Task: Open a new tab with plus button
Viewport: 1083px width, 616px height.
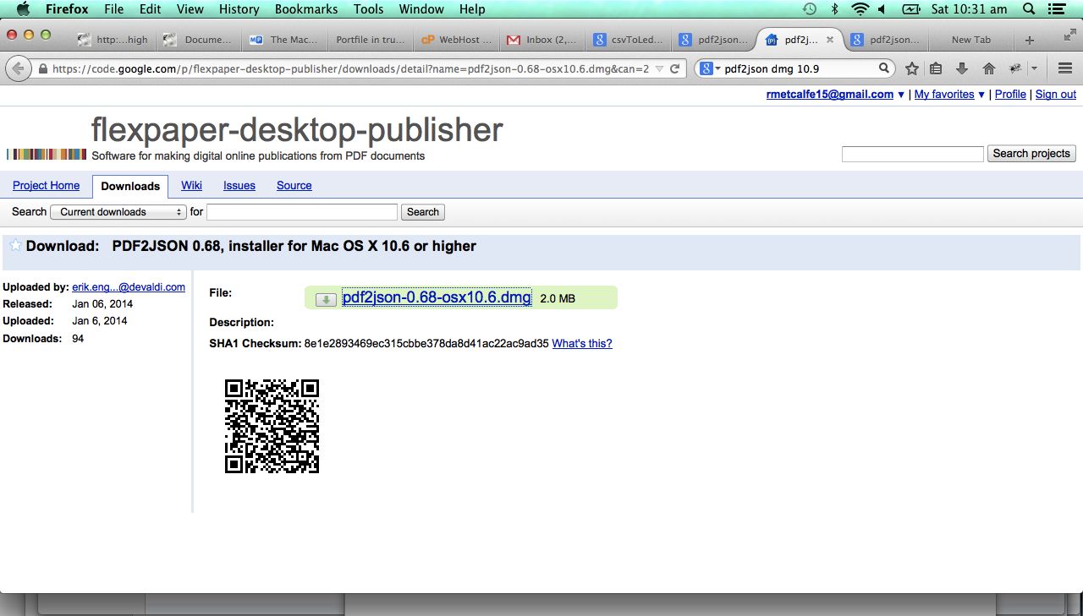Action: (1030, 40)
